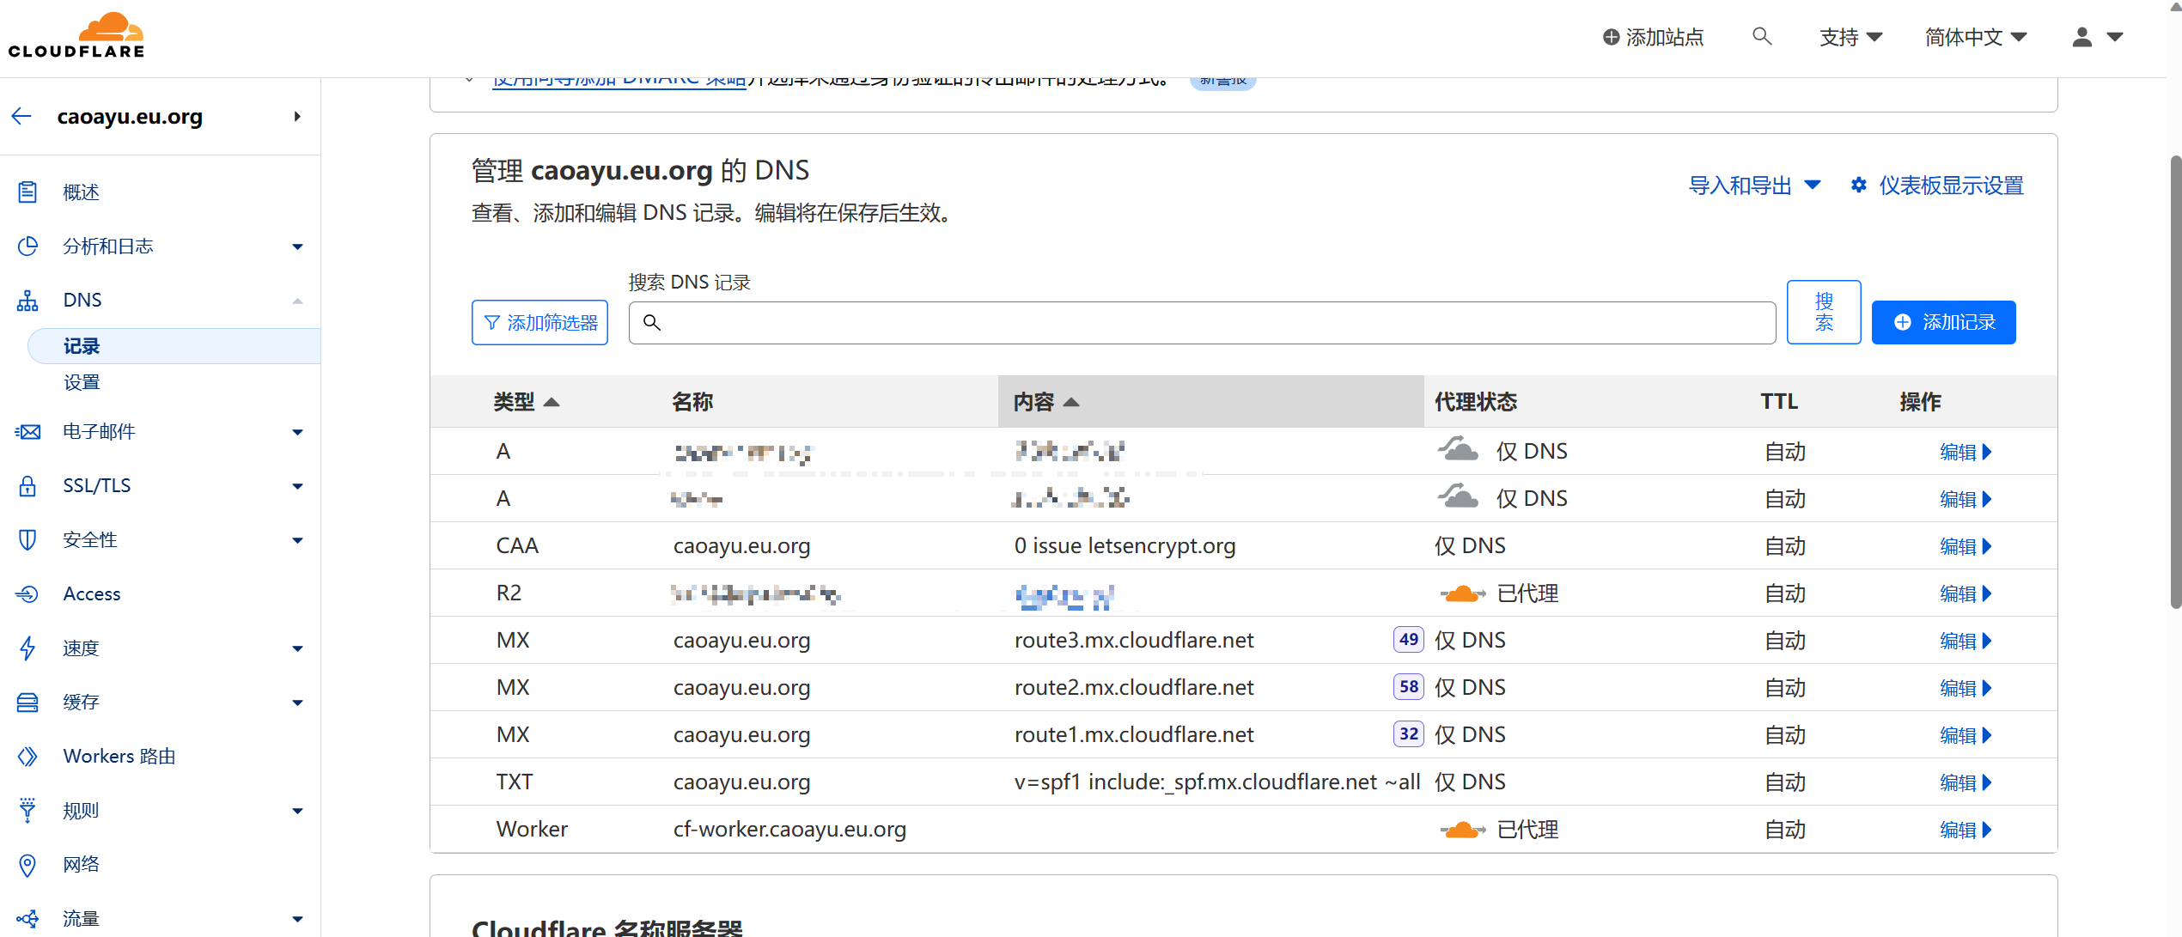The width and height of the screenshot is (2182, 937).
Task: Click 编辑 for the CAA record
Action: (1965, 546)
